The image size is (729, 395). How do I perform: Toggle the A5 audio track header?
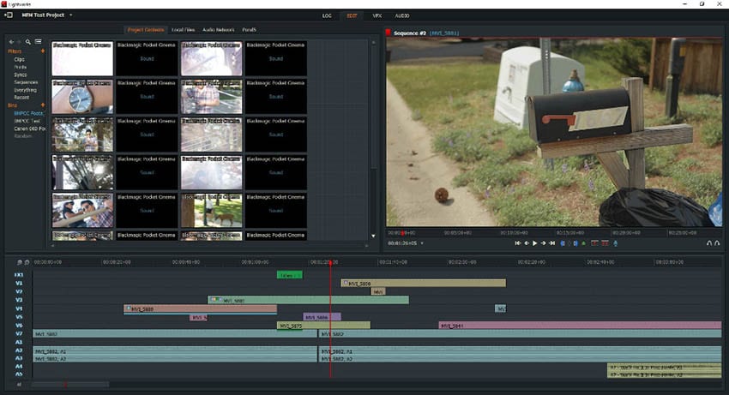pyautogui.click(x=19, y=374)
